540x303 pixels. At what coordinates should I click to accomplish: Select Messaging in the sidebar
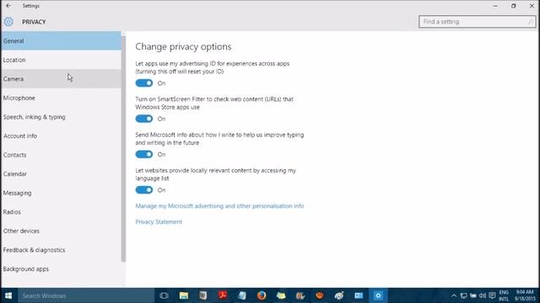(61, 193)
